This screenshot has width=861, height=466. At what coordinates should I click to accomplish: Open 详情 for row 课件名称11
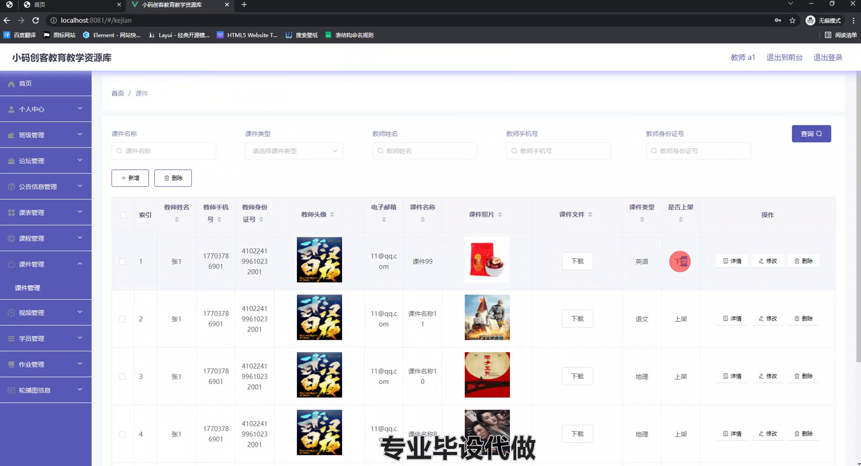coord(732,319)
